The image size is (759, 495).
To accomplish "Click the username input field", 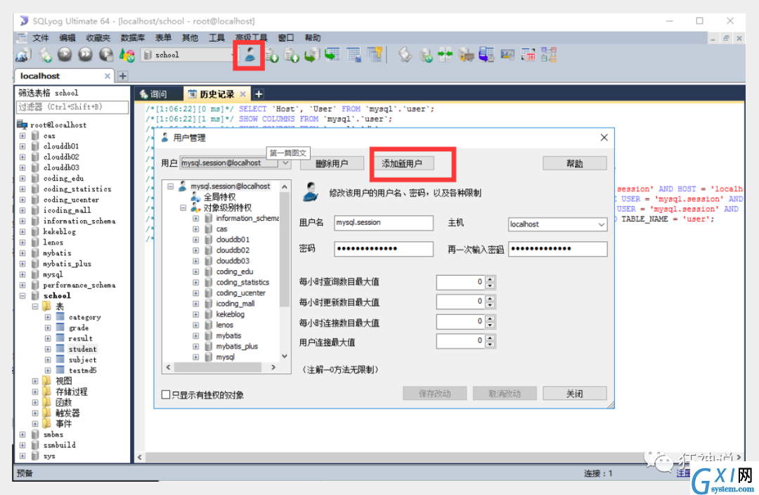I will pos(384,223).
